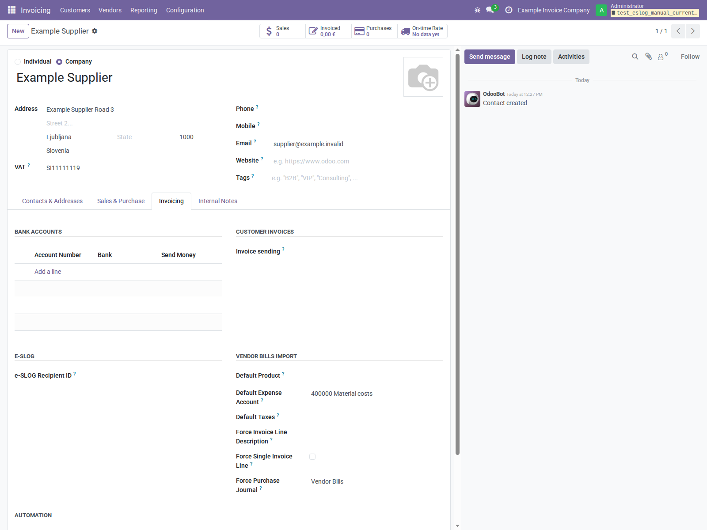
Task: Open the gear actions menu beside Example Supplier
Action: point(95,31)
